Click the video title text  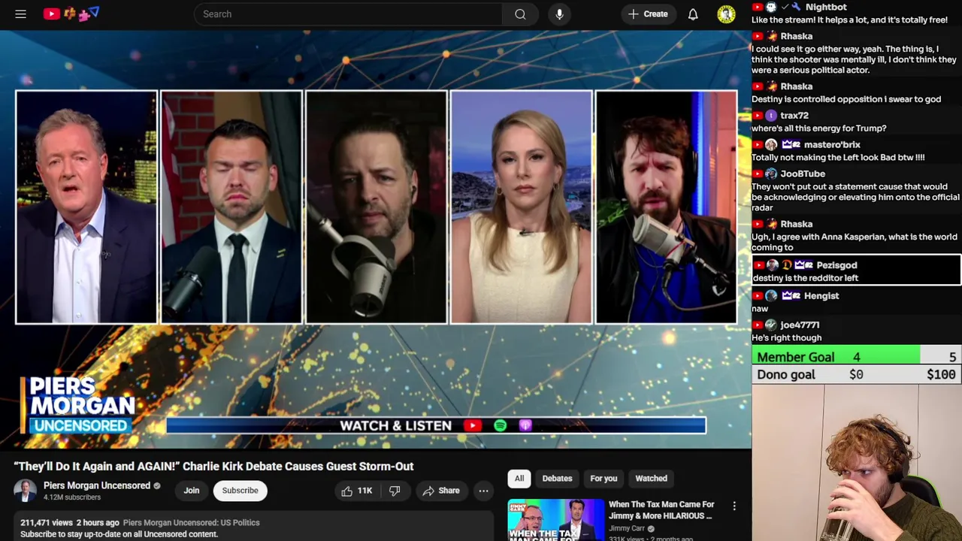[213, 467]
